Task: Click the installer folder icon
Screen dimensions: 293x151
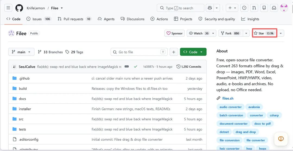Action: [14, 109]
